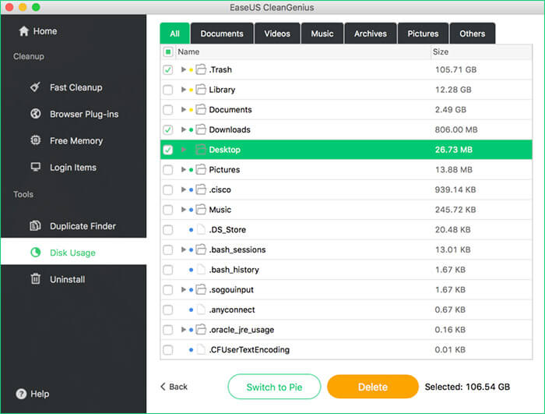Click the Selected: 106.54 GB text

point(467,387)
